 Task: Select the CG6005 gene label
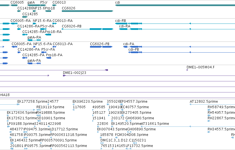[x=17, y=2]
